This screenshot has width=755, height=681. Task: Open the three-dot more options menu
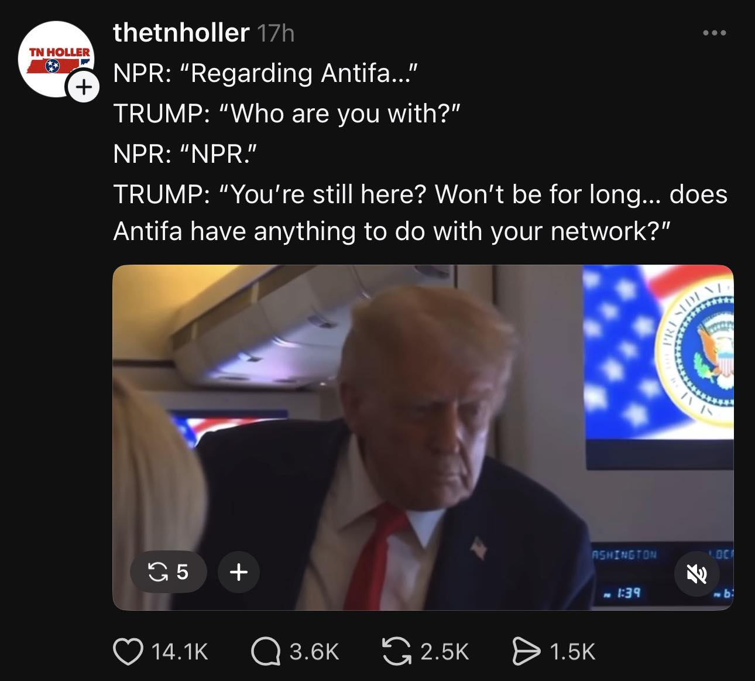(715, 33)
